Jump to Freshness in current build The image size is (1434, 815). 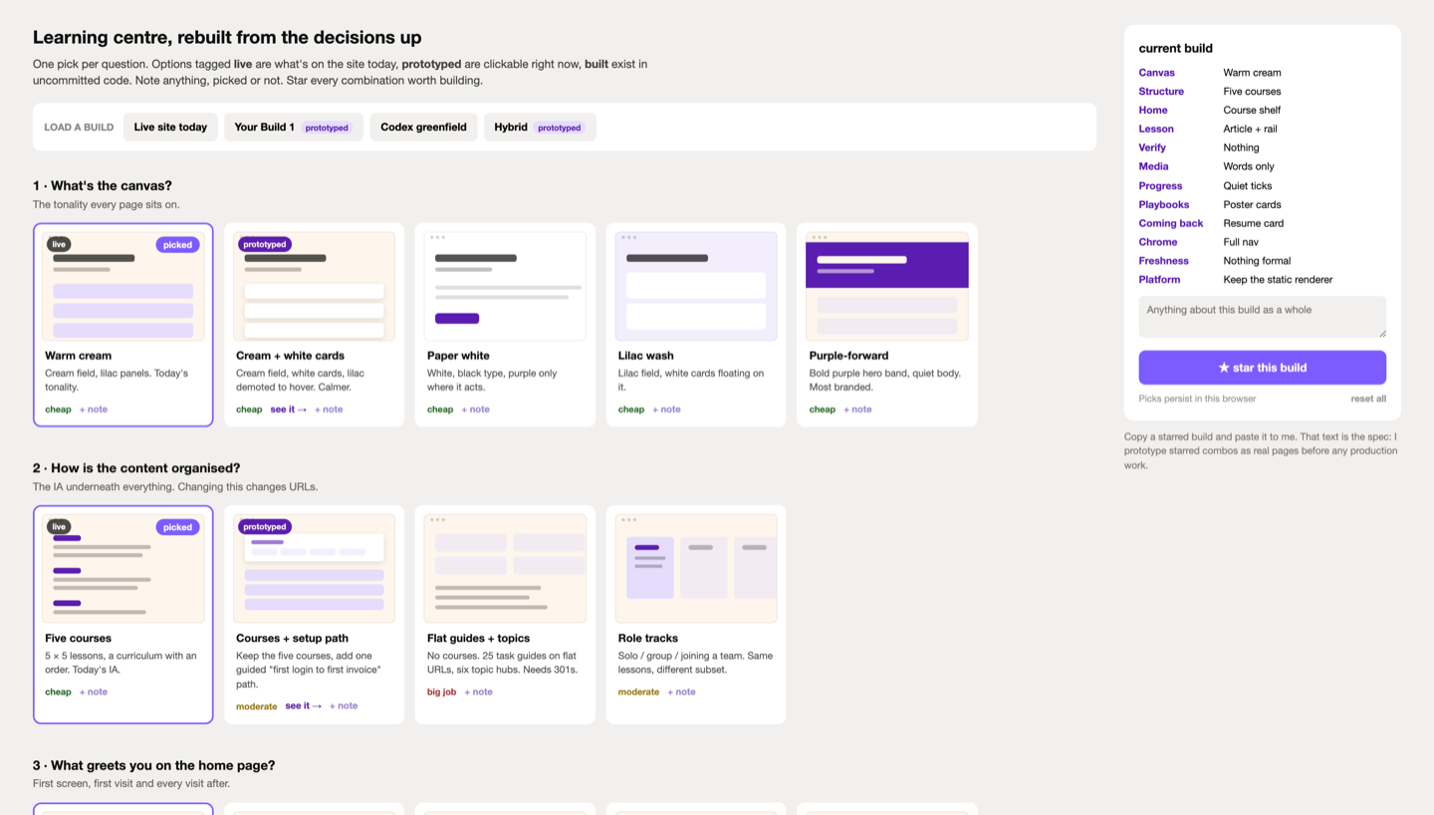(x=1163, y=261)
